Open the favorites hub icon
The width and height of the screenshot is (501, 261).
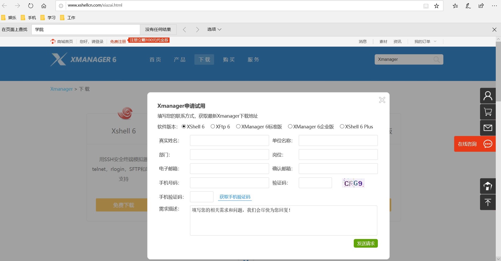click(x=455, y=6)
